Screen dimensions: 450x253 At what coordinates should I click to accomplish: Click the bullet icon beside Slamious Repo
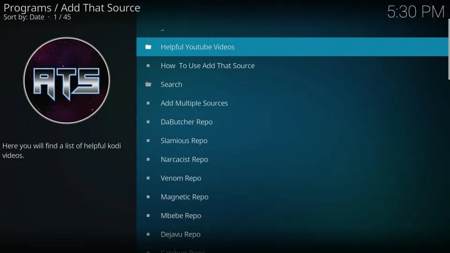click(148, 141)
